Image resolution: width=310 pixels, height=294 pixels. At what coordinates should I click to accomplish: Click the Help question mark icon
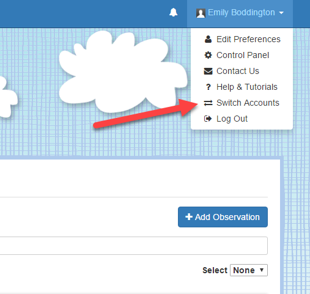pos(208,87)
